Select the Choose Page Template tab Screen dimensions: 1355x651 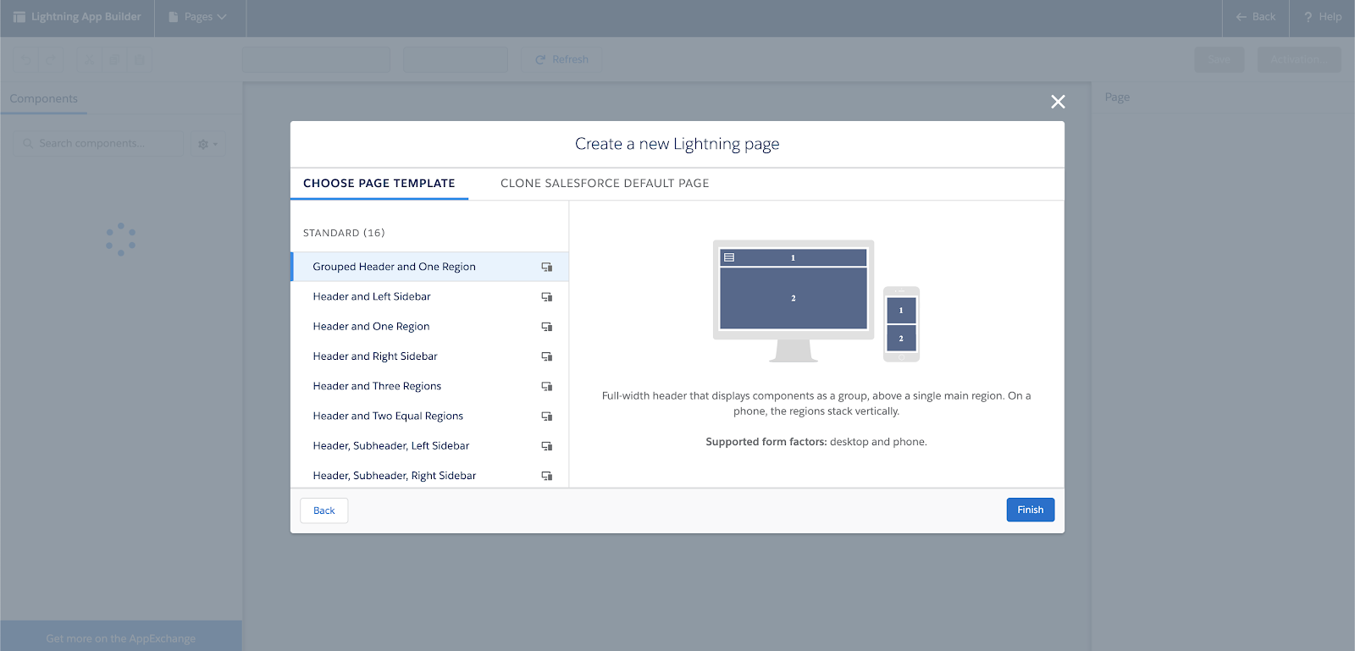379,183
